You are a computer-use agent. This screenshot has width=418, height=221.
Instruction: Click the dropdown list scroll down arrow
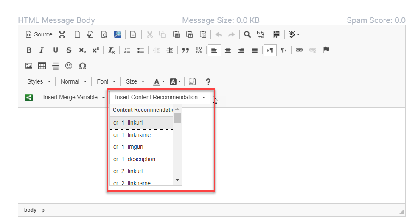click(x=177, y=180)
